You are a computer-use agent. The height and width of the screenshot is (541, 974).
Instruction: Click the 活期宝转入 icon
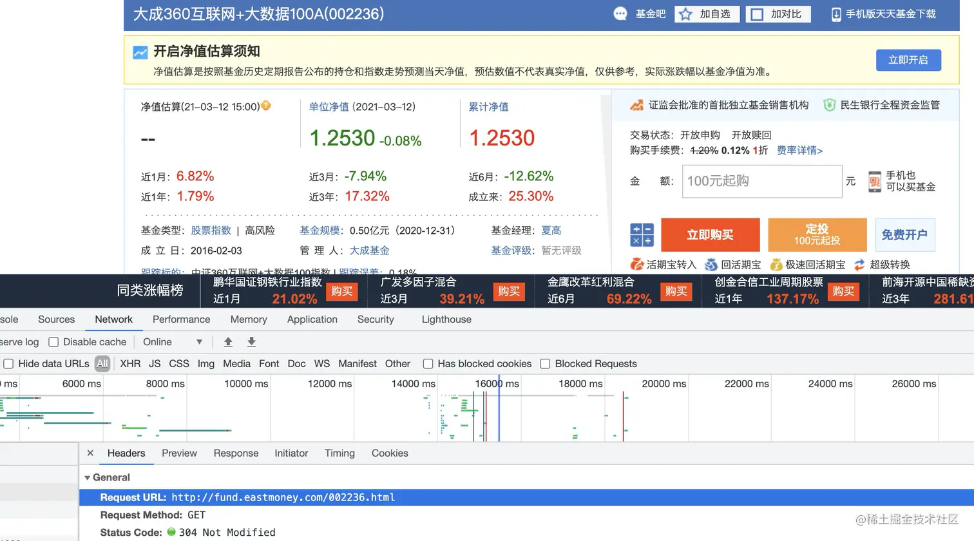tap(636, 264)
